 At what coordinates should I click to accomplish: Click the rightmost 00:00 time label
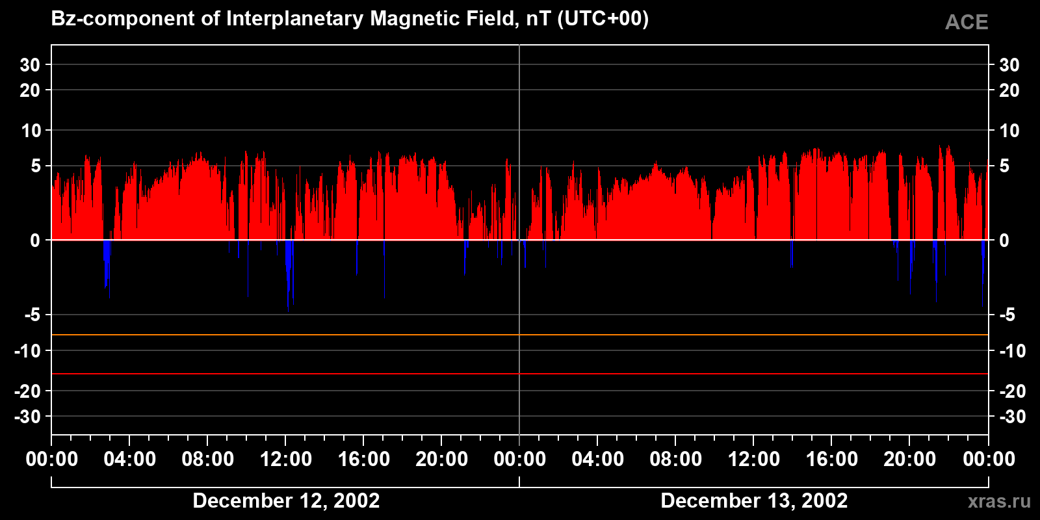(x=989, y=459)
